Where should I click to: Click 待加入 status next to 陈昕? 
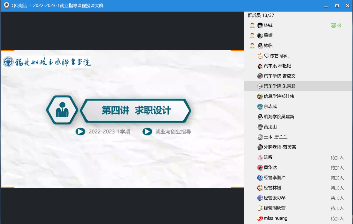tap(337, 158)
